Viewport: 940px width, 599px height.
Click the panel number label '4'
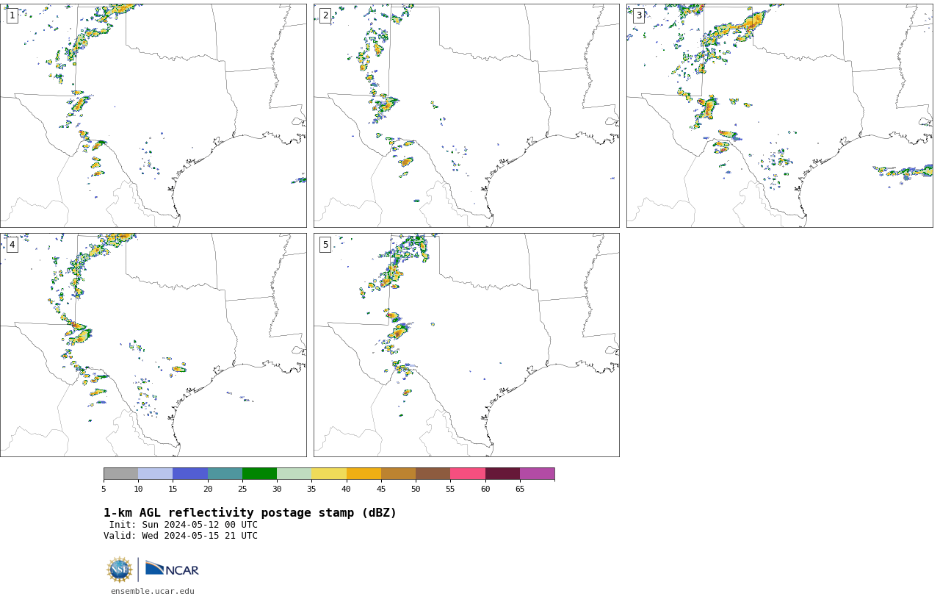[12, 245]
